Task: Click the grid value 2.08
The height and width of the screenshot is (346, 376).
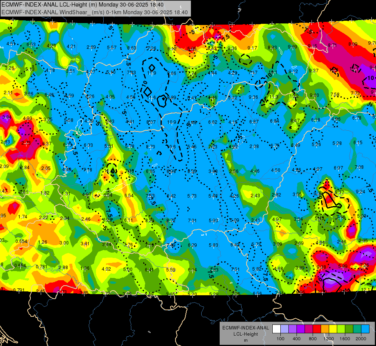Action: tap(254, 146)
